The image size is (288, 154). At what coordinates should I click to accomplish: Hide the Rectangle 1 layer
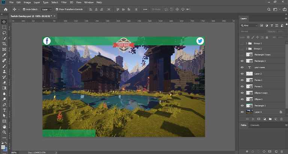pos(242,106)
